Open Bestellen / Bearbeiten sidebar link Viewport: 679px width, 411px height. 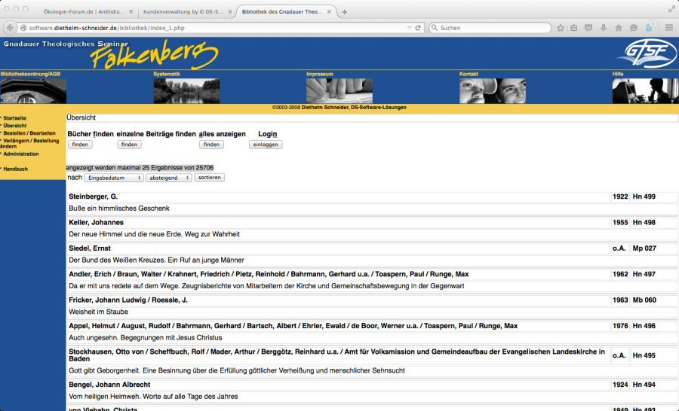[x=29, y=133]
